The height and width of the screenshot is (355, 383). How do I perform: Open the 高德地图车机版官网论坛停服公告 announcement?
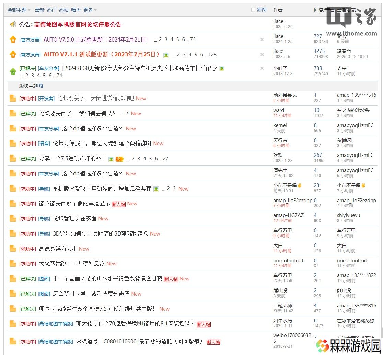(78, 24)
